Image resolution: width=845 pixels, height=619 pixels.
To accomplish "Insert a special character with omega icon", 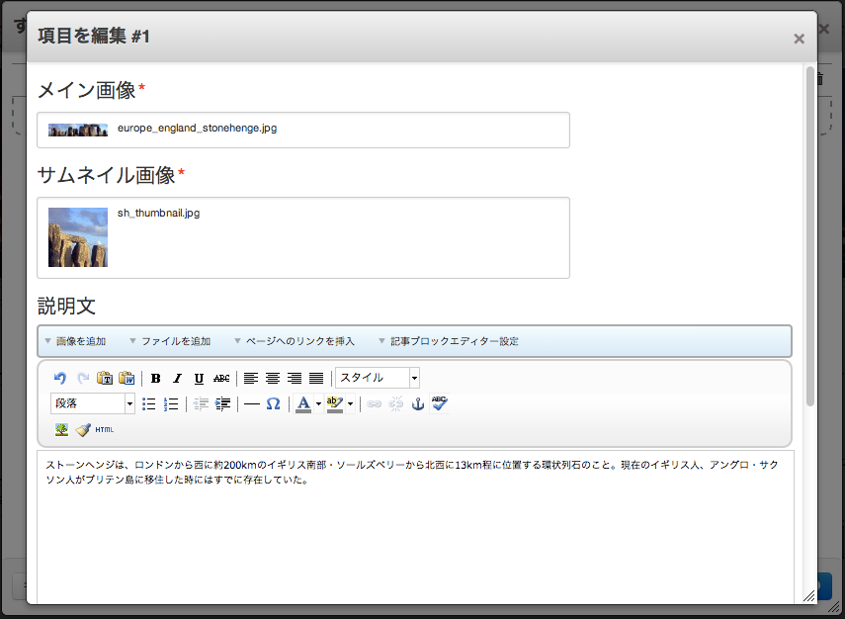I will pyautogui.click(x=274, y=403).
